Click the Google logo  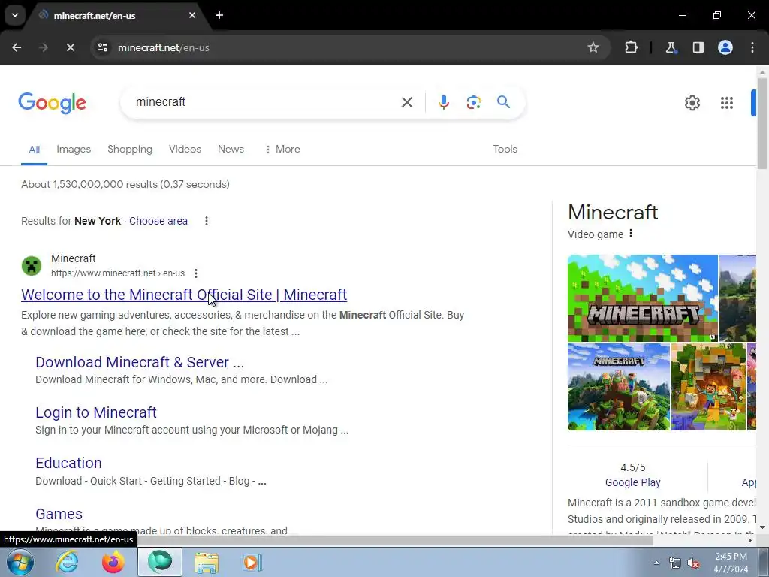pyautogui.click(x=52, y=103)
